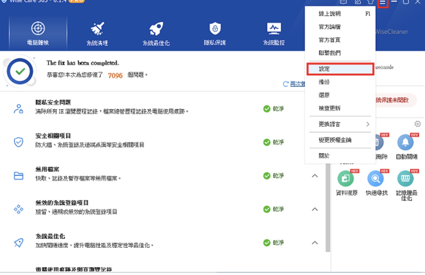
Task: Click the feedback chat bubble icon
Action: 343,2
